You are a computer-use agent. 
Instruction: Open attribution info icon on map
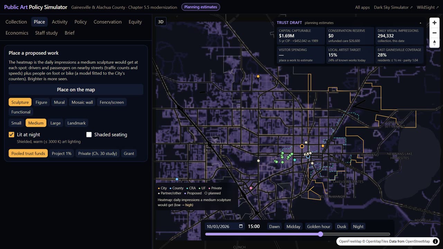[x=435, y=241]
